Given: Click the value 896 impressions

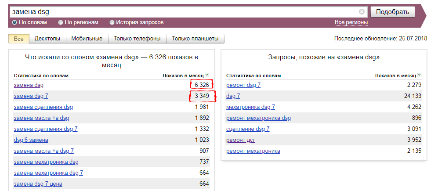Looking at the screenshot, I should pyautogui.click(x=416, y=118).
